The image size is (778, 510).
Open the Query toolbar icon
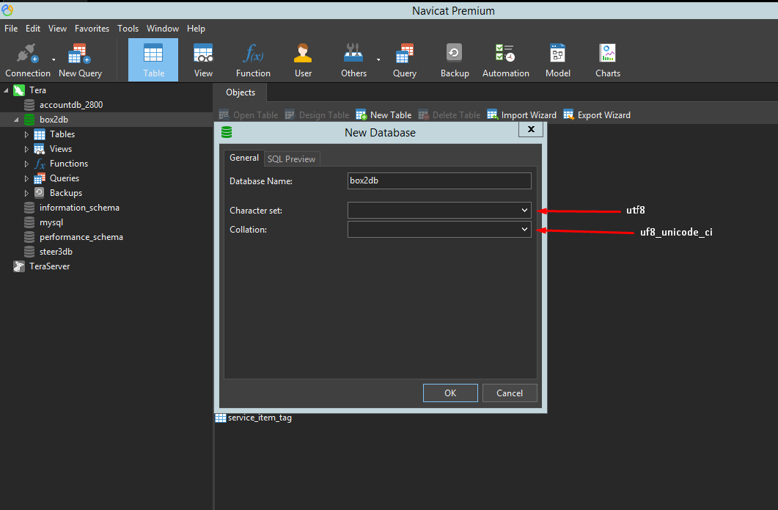(x=404, y=60)
